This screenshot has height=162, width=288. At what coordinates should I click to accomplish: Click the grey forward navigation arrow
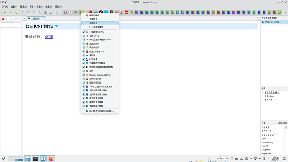10,12
